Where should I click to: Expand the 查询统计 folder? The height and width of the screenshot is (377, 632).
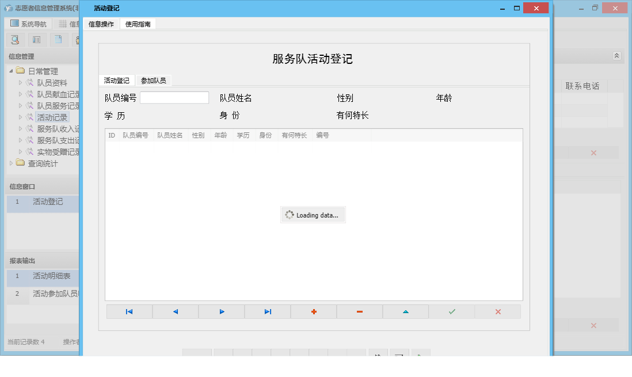point(12,163)
